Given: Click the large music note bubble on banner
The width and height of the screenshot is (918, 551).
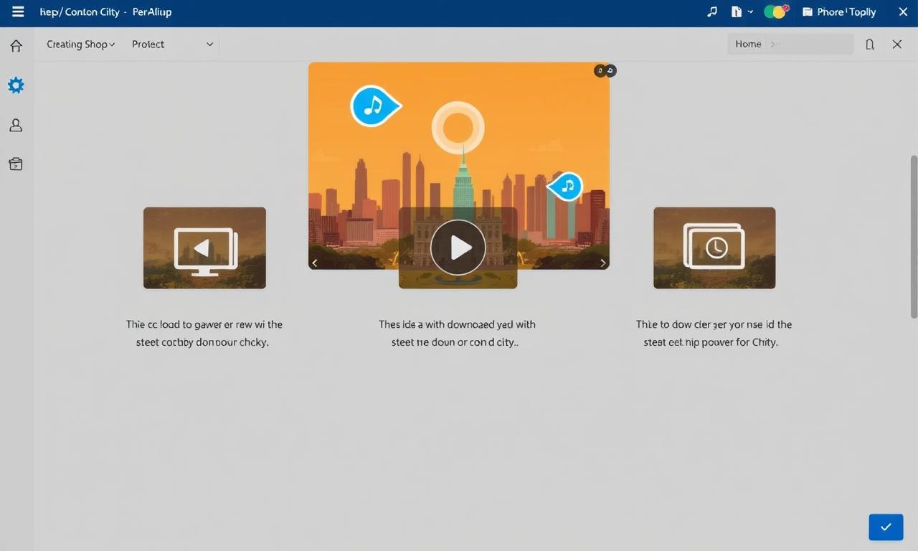Looking at the screenshot, I should [x=373, y=107].
